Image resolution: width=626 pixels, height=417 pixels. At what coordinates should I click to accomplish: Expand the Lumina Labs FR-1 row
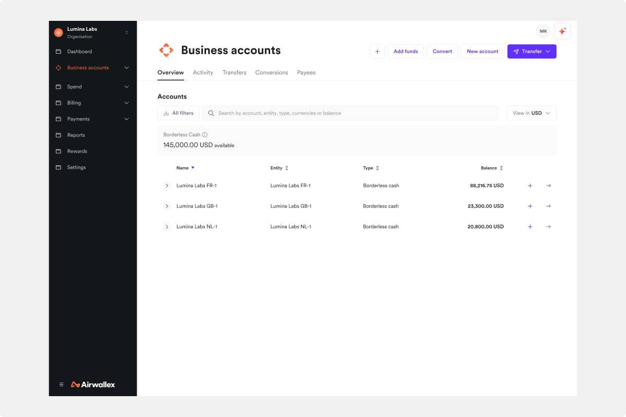pyautogui.click(x=167, y=186)
